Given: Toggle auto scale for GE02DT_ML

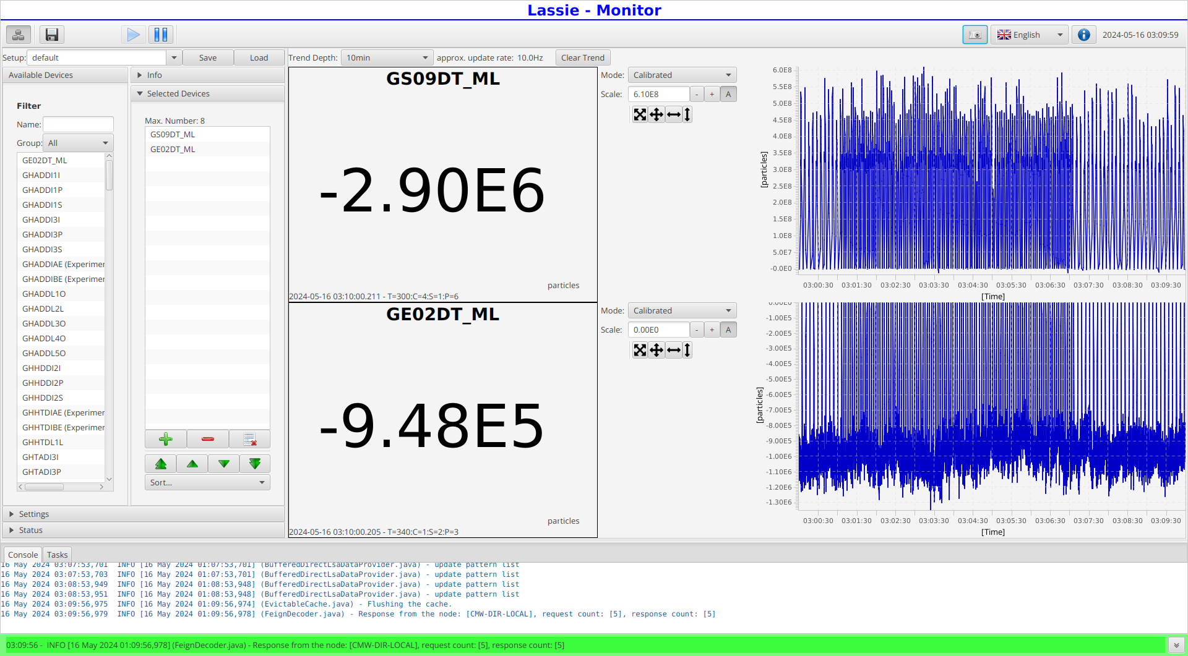Looking at the screenshot, I should (728, 330).
